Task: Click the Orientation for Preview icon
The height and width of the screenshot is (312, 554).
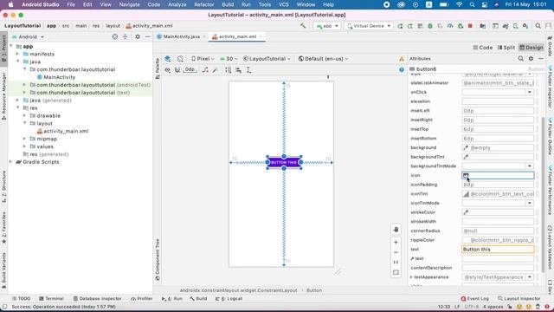Action: pos(180,59)
